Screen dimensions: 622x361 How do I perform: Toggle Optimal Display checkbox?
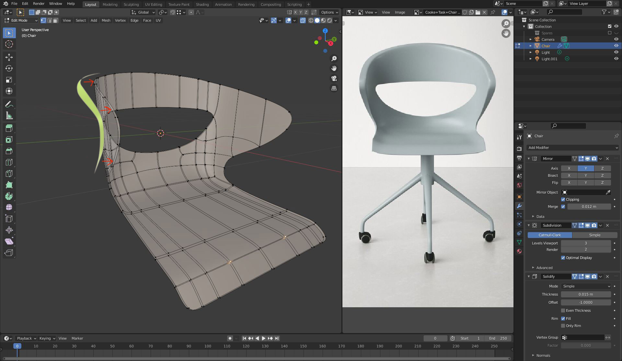[563, 258]
